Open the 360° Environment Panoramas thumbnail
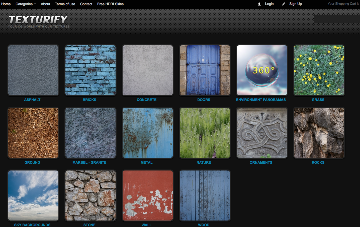This screenshot has height=227, width=360. point(262,70)
